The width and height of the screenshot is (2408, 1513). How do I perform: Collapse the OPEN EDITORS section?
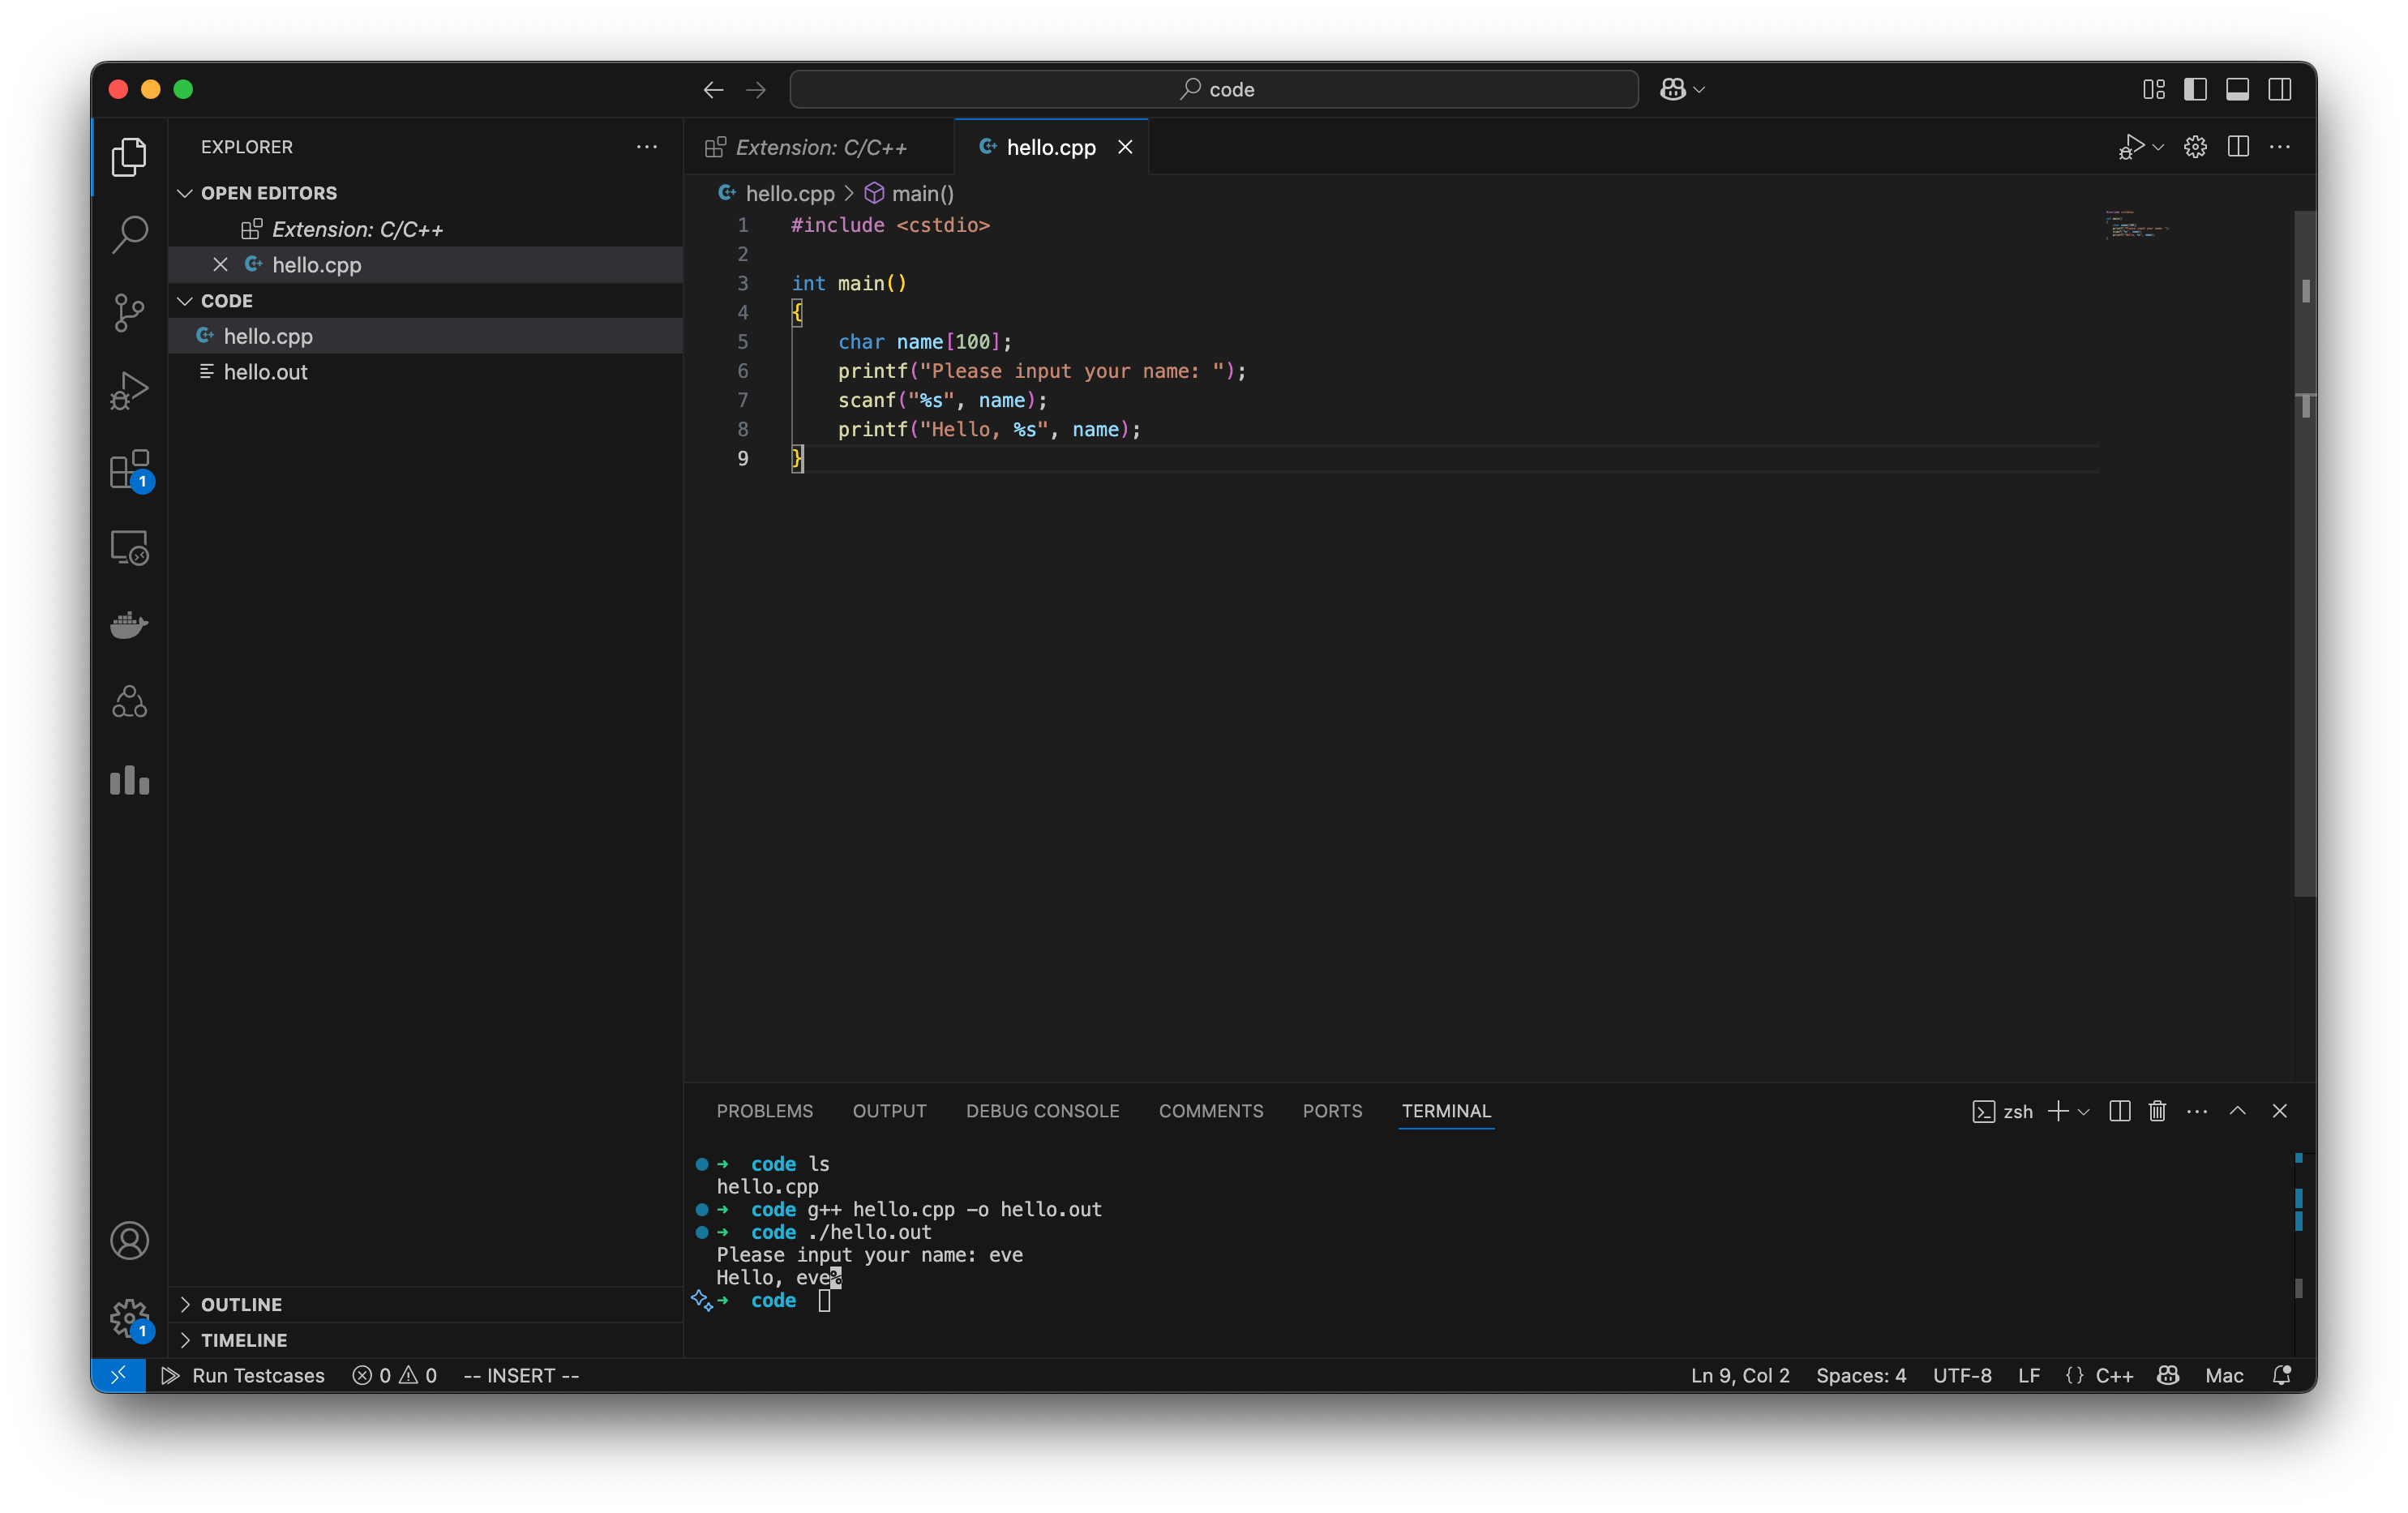[x=186, y=192]
